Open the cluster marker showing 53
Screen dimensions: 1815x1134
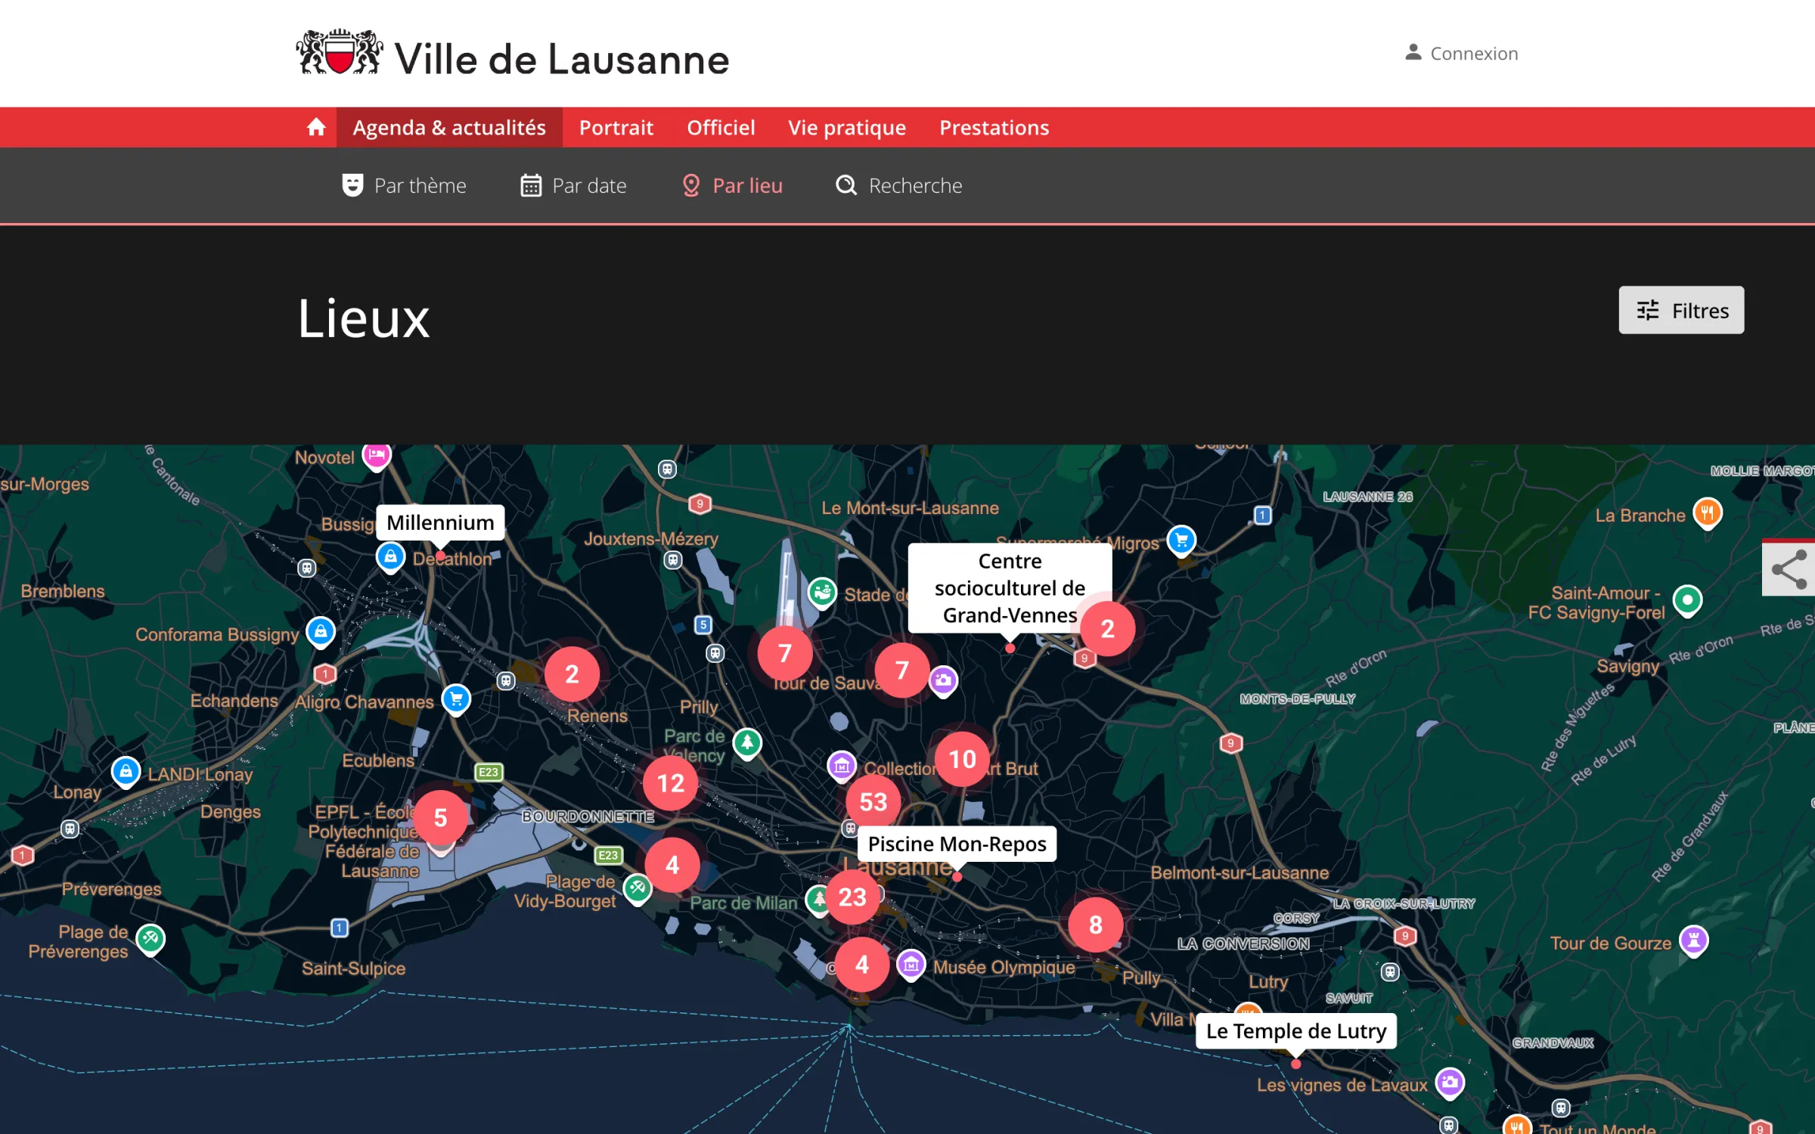(873, 801)
